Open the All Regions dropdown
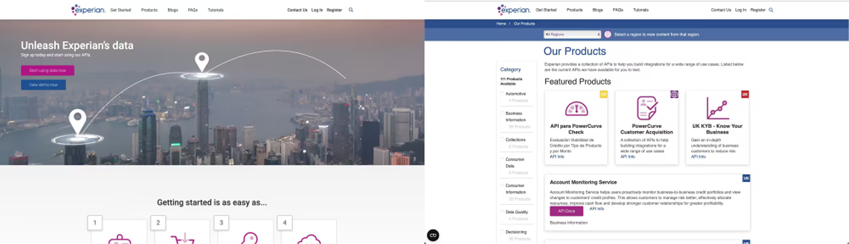Image resolution: width=849 pixels, height=244 pixels. [572, 34]
